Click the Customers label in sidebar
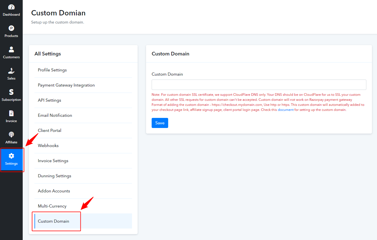Viewport: 377px width, 240px height. pos(11,57)
